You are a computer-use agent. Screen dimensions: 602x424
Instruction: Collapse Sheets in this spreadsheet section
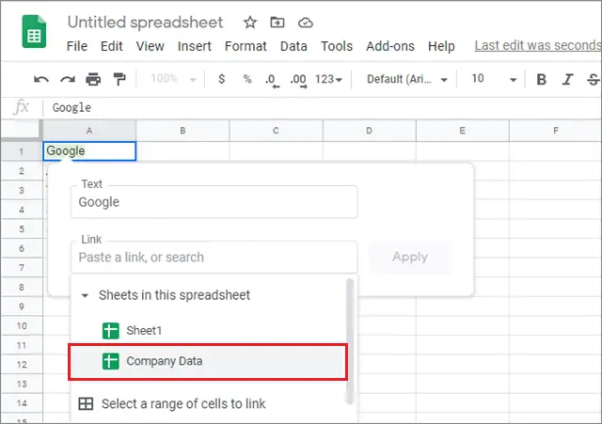click(x=86, y=295)
